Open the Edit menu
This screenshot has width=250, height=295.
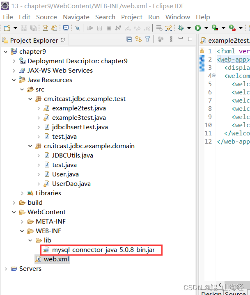pos(25,17)
